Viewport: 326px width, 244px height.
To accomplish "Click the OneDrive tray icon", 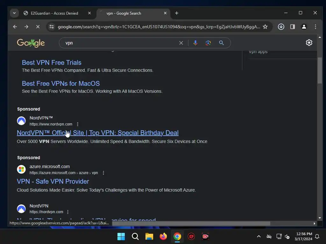I will pos(269,236).
